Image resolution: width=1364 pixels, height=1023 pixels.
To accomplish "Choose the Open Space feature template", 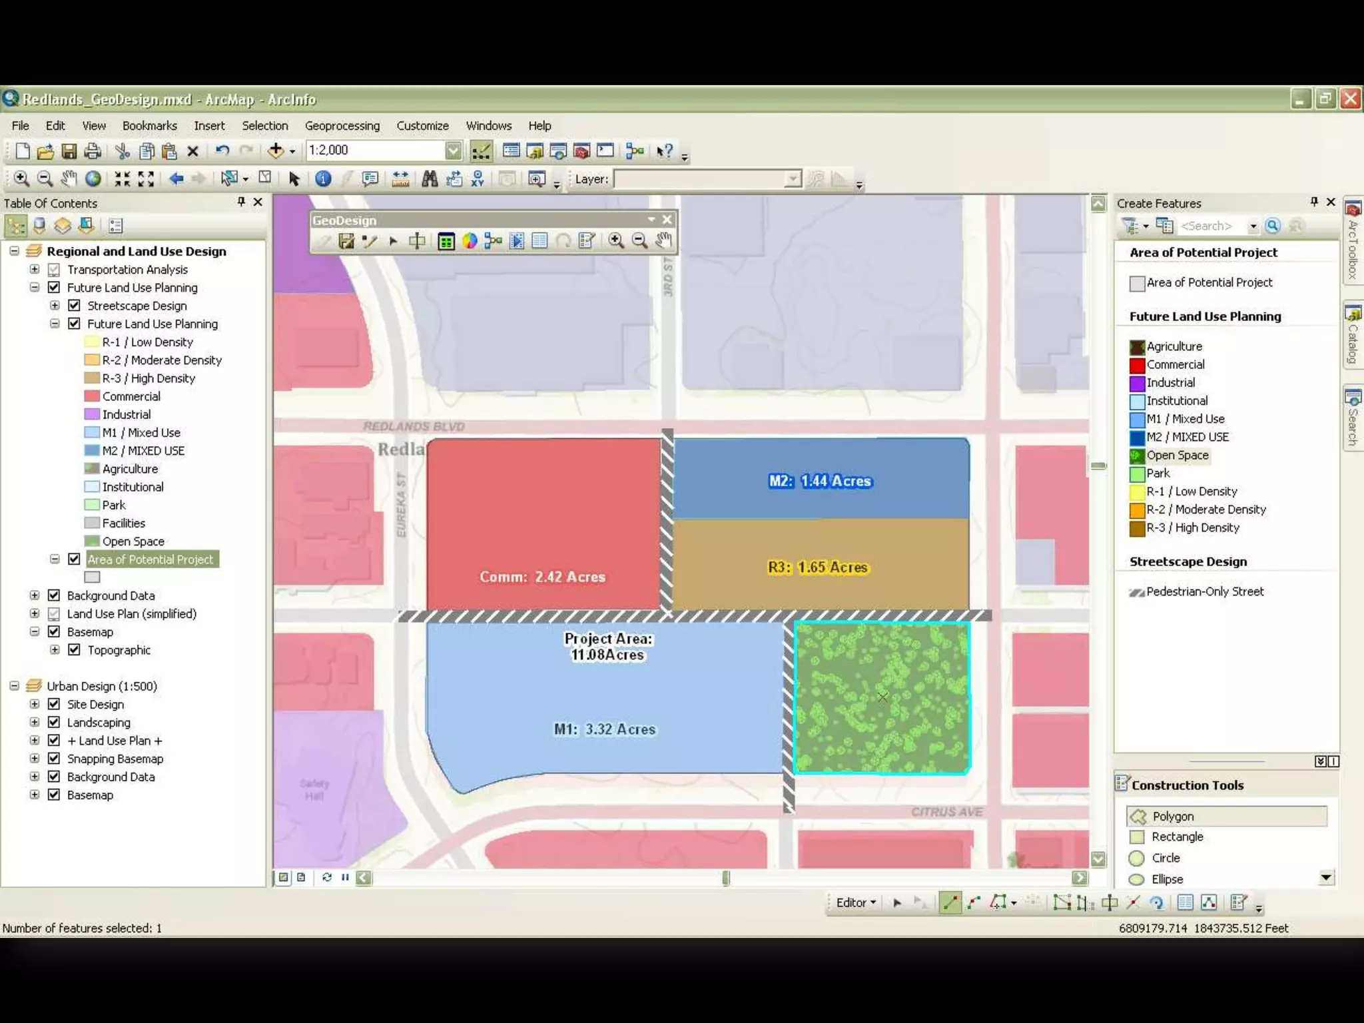I will 1177,455.
